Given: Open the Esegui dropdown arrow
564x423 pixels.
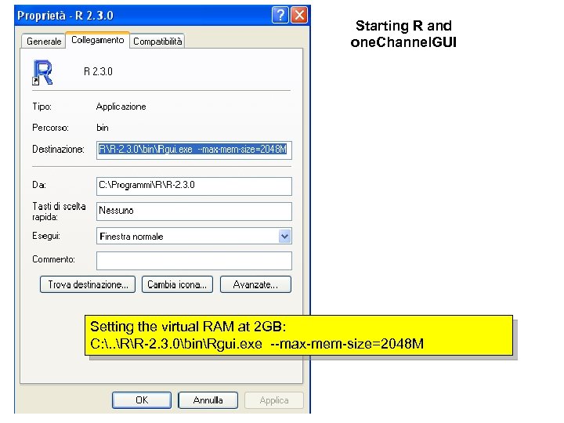Looking at the screenshot, I should click(x=284, y=237).
